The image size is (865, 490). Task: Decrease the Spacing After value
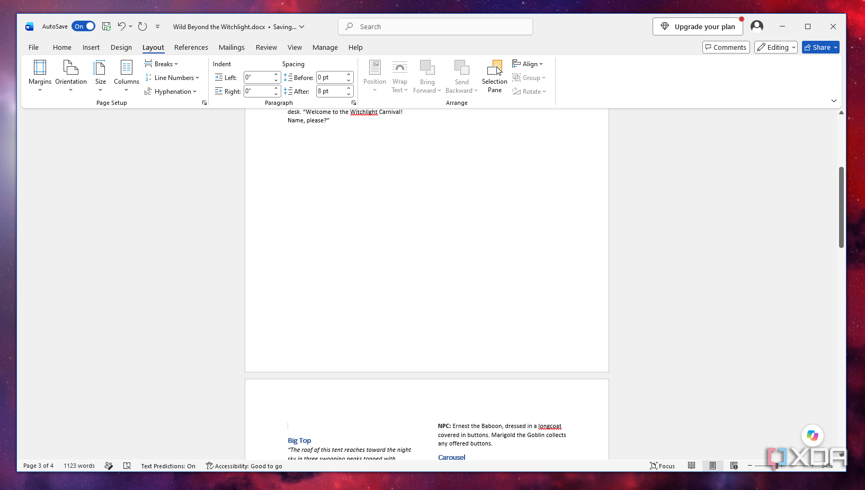point(349,94)
